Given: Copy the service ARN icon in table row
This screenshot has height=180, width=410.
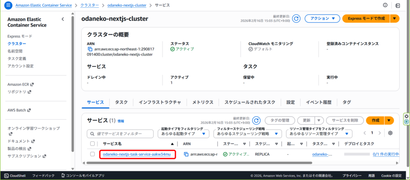Looking at the screenshot, I should (x=186, y=154).
